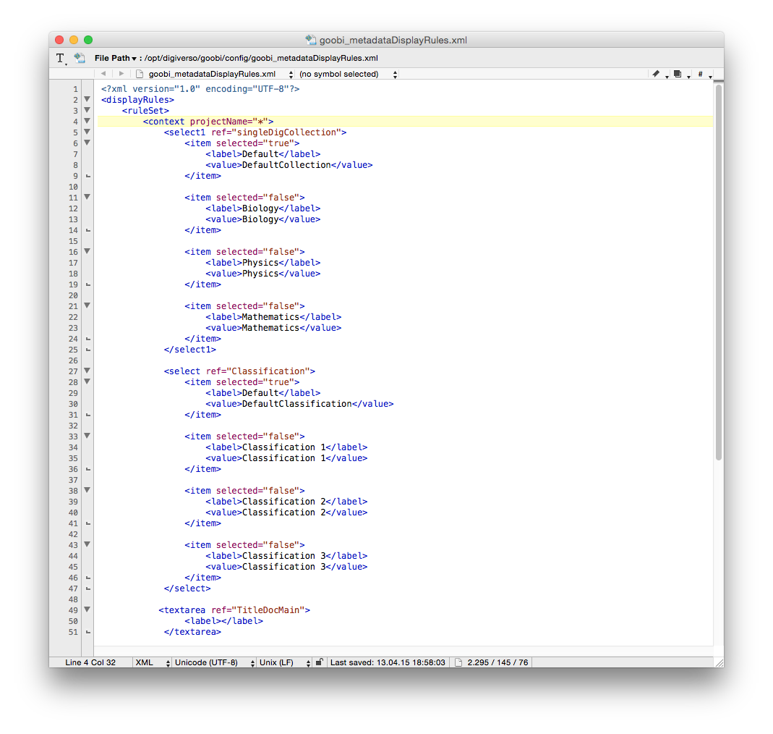
Task: Click the fold end marker on line 36
Action: point(88,469)
